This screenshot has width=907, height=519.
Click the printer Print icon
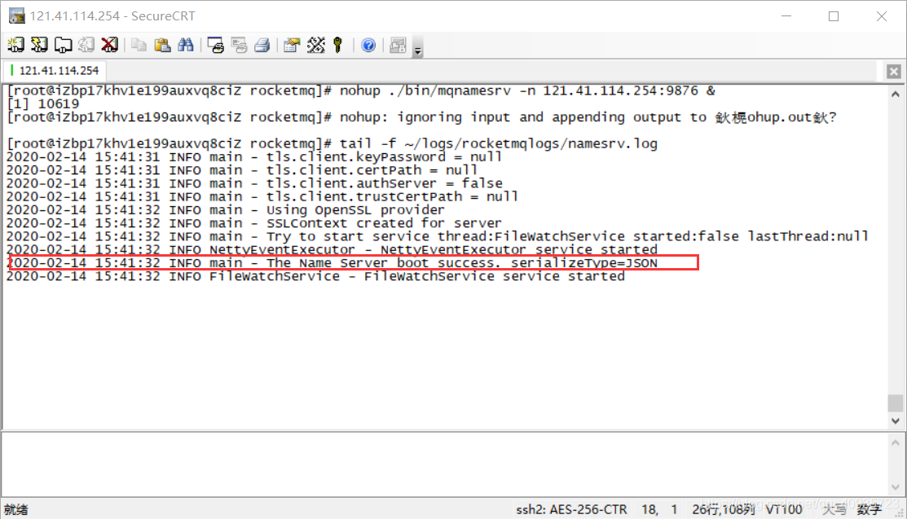coord(262,45)
